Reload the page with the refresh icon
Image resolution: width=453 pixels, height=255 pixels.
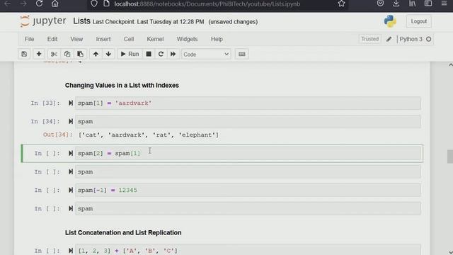click(x=40, y=4)
